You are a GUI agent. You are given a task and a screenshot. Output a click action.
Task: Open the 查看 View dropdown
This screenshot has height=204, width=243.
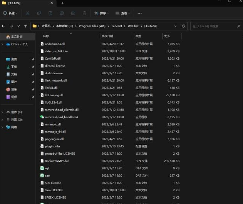(122, 13)
